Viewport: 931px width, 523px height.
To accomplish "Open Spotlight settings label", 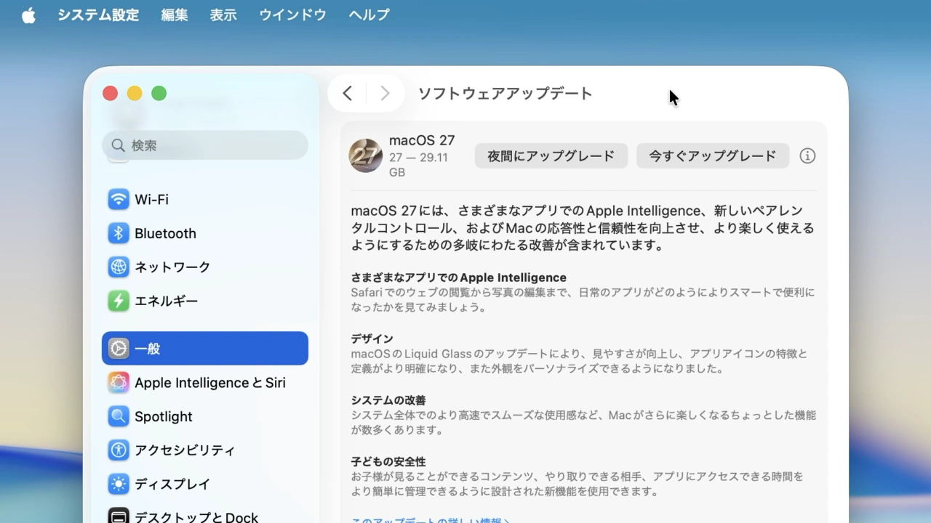I will click(x=164, y=417).
